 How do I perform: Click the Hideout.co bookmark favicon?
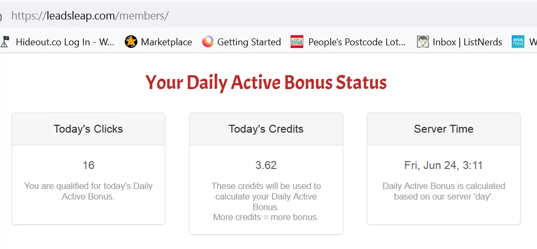click(x=4, y=42)
